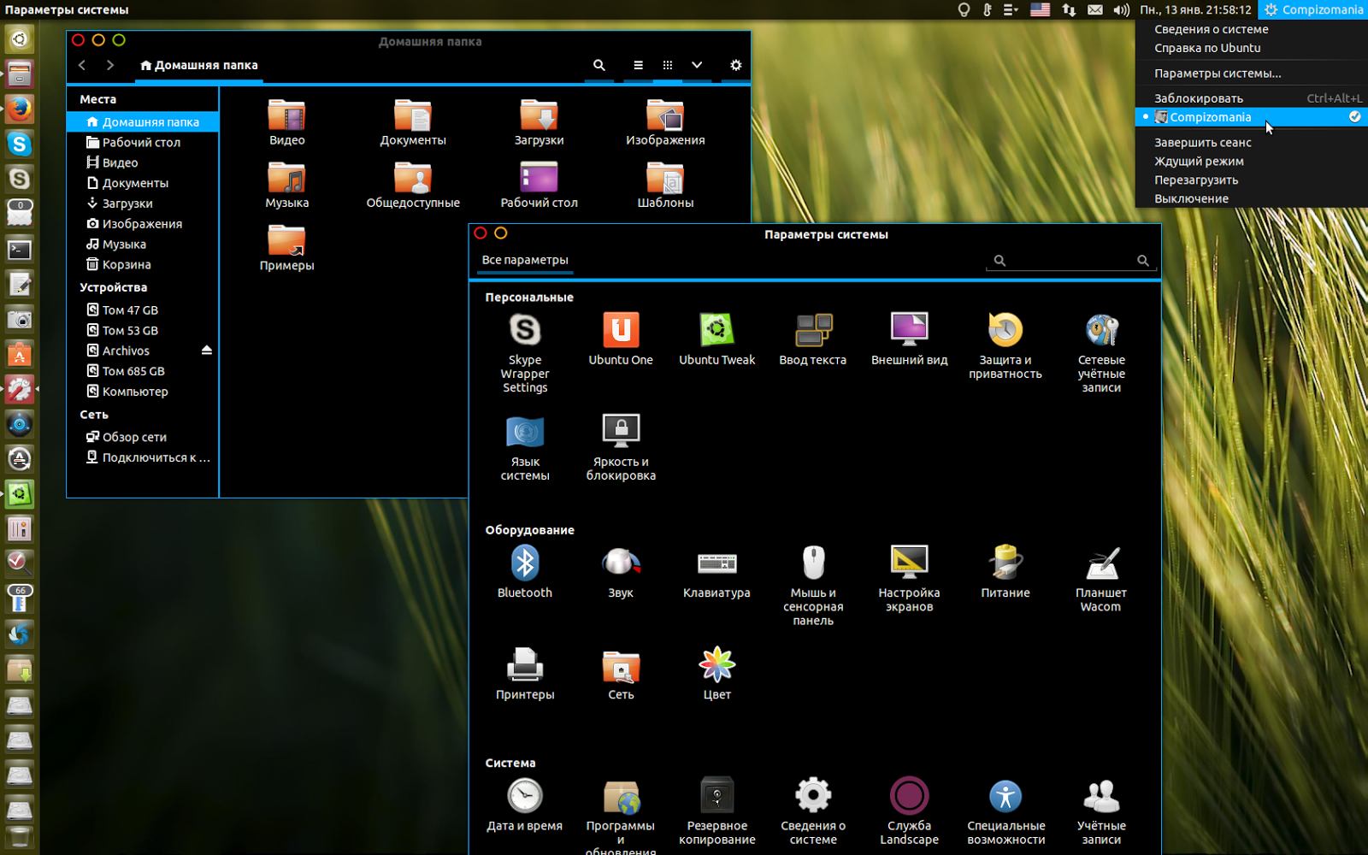The image size is (1368, 855).
Task: Open Цвет color settings
Action: [716, 674]
